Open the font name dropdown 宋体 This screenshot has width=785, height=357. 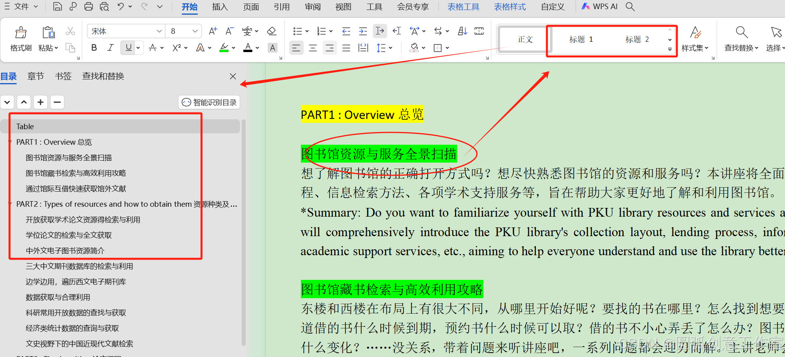click(x=159, y=31)
